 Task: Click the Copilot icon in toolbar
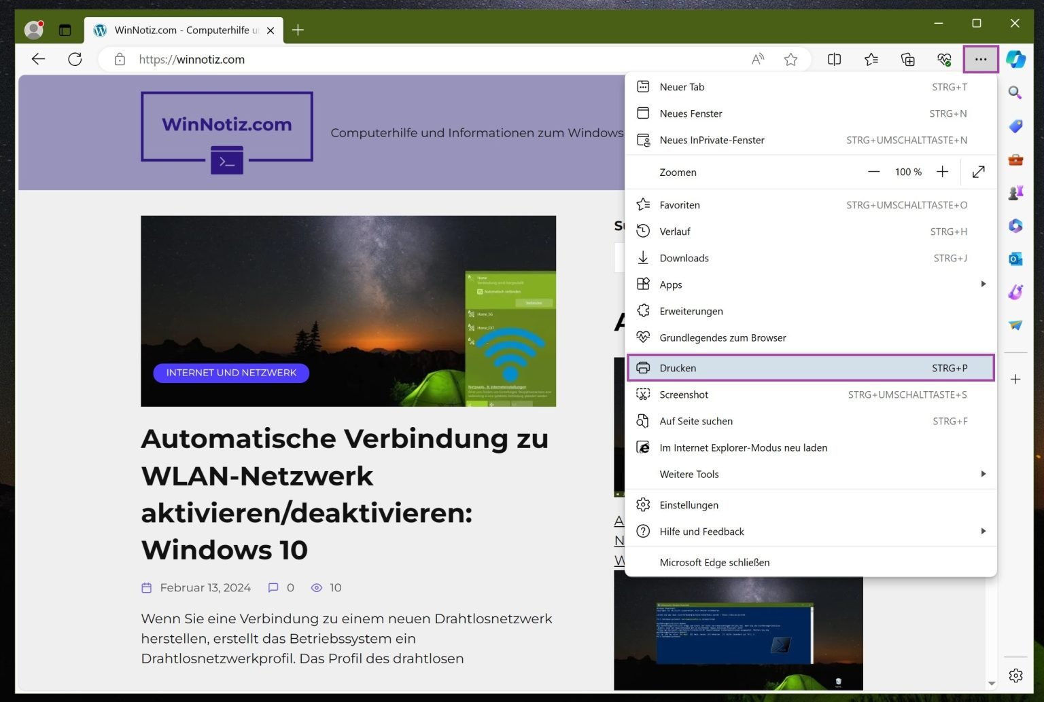[1015, 60]
